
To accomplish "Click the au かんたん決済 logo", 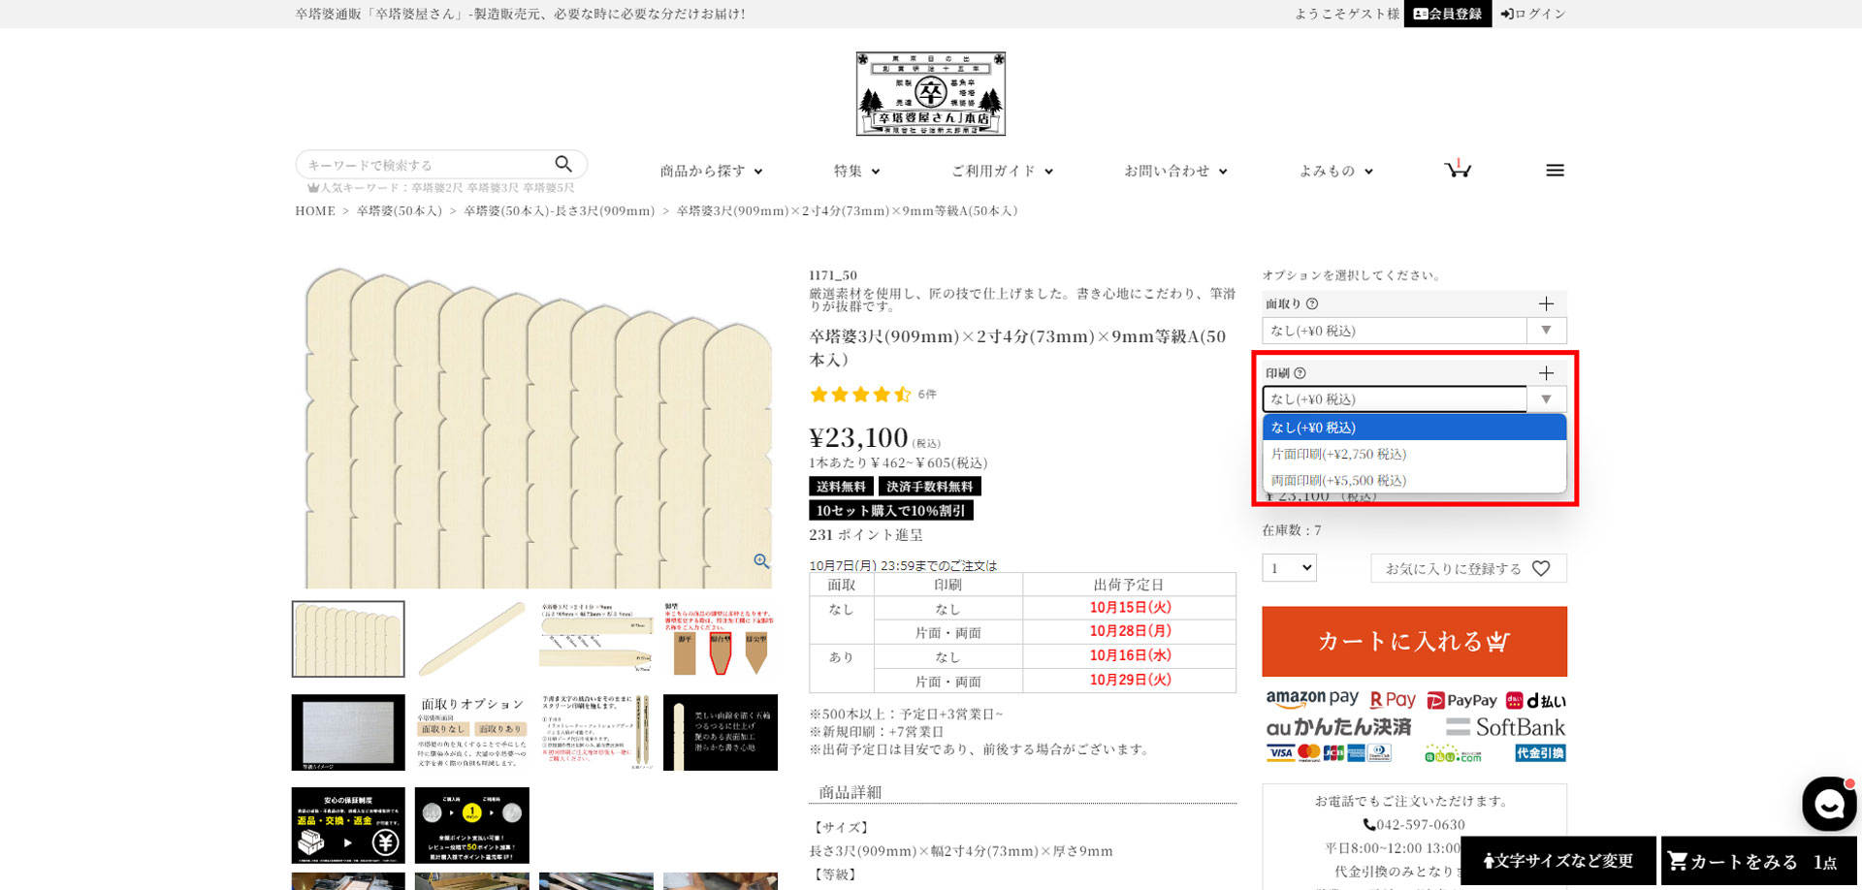I will coord(1338,727).
